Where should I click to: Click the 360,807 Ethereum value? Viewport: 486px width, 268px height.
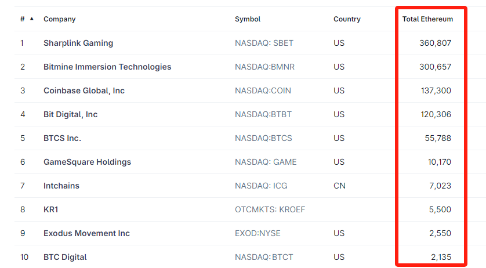coord(435,43)
